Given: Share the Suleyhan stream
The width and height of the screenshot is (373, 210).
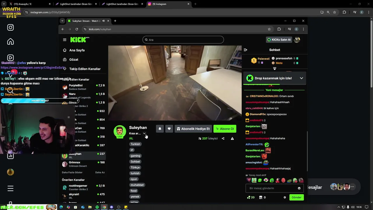Looking at the screenshot, I should [x=223, y=139].
